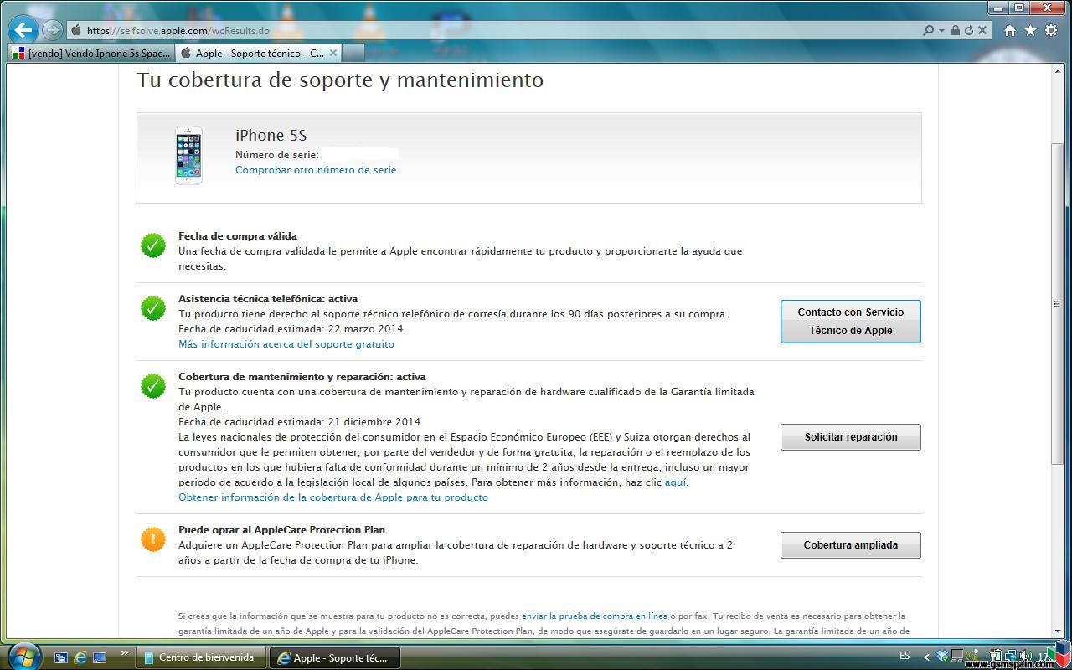This screenshot has height=670, width=1072.
Task: Open enviar la prueba de compra en línea
Action: pyautogui.click(x=595, y=616)
